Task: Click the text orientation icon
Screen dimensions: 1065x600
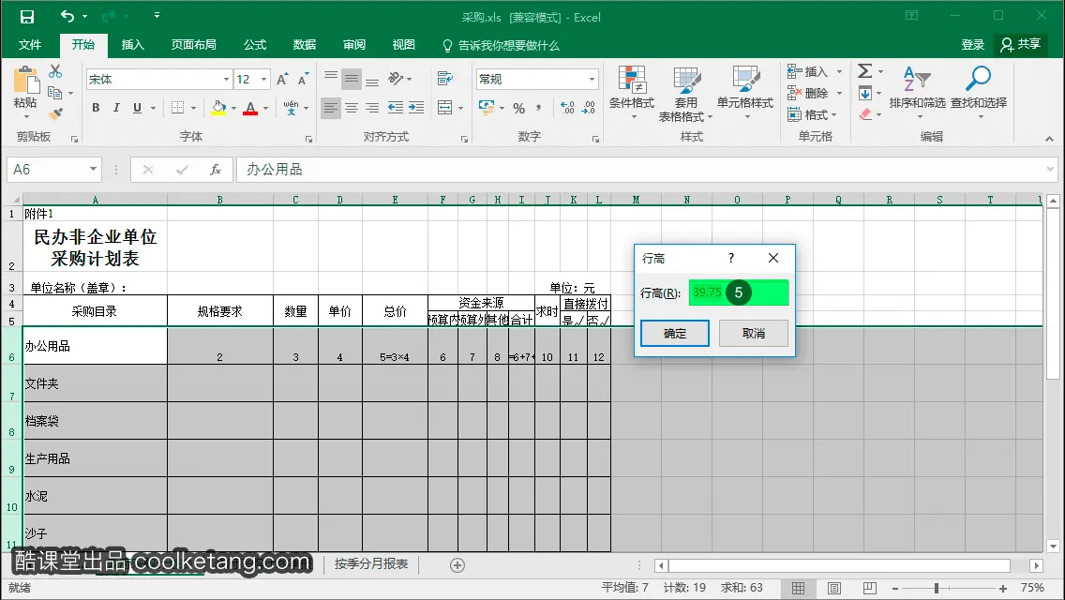Action: point(396,79)
